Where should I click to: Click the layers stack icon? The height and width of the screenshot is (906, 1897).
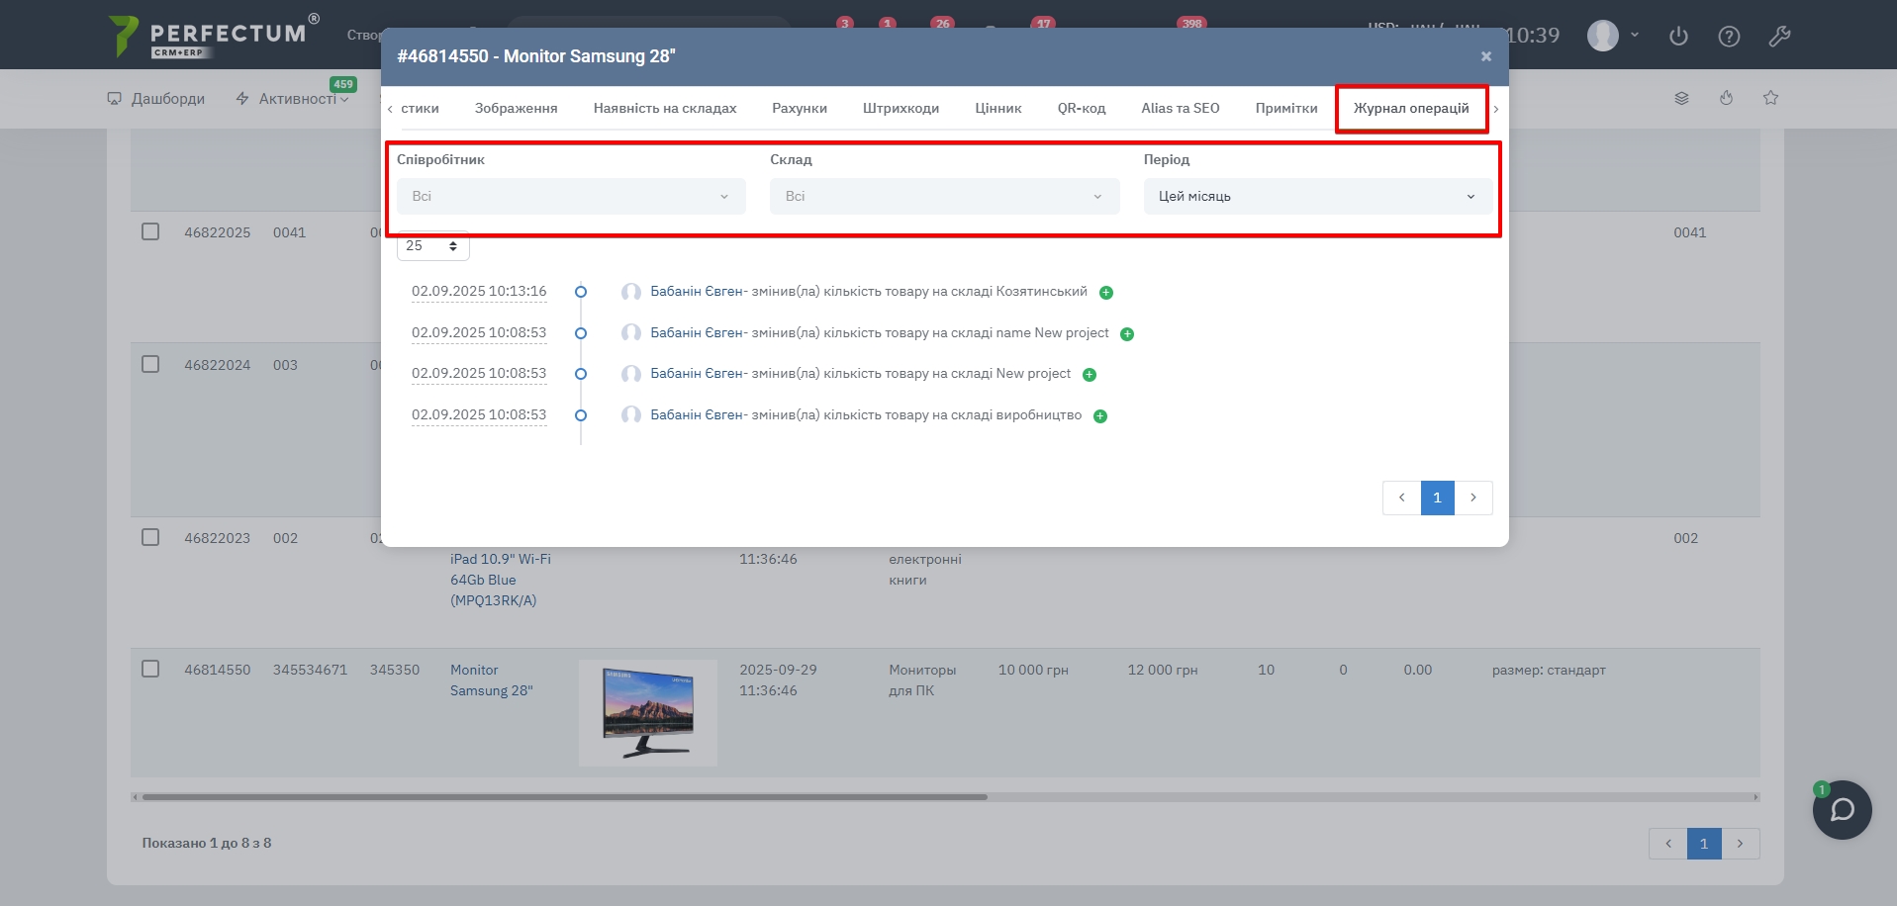pyautogui.click(x=1681, y=98)
